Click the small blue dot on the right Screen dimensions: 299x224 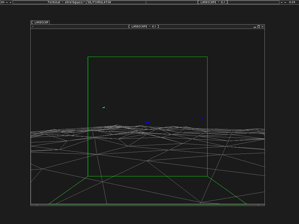(x=202, y=119)
